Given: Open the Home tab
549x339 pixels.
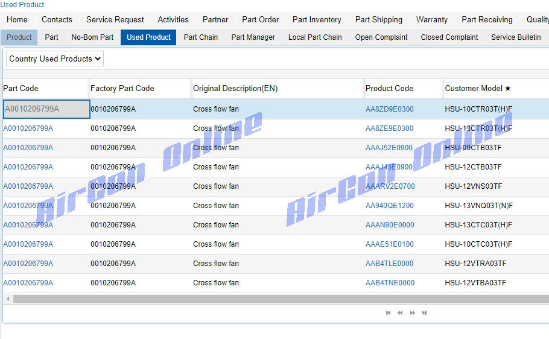Looking at the screenshot, I should coord(17,20).
